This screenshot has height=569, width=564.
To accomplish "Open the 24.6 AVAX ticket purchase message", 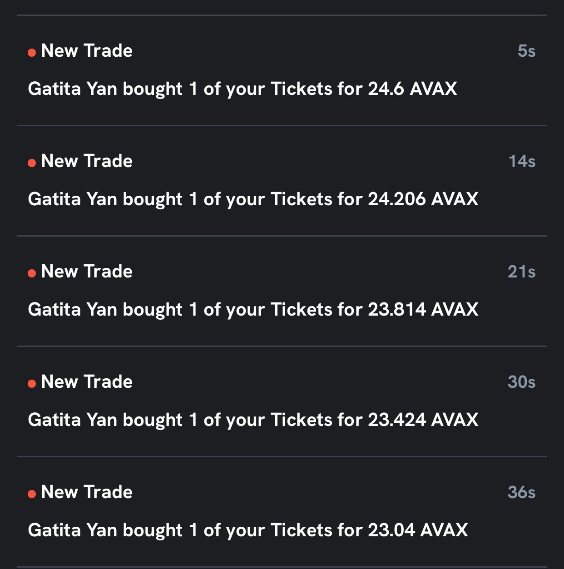I will click(242, 89).
